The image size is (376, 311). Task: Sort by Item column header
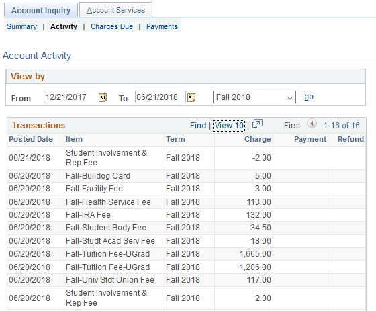pyautogui.click(x=74, y=139)
